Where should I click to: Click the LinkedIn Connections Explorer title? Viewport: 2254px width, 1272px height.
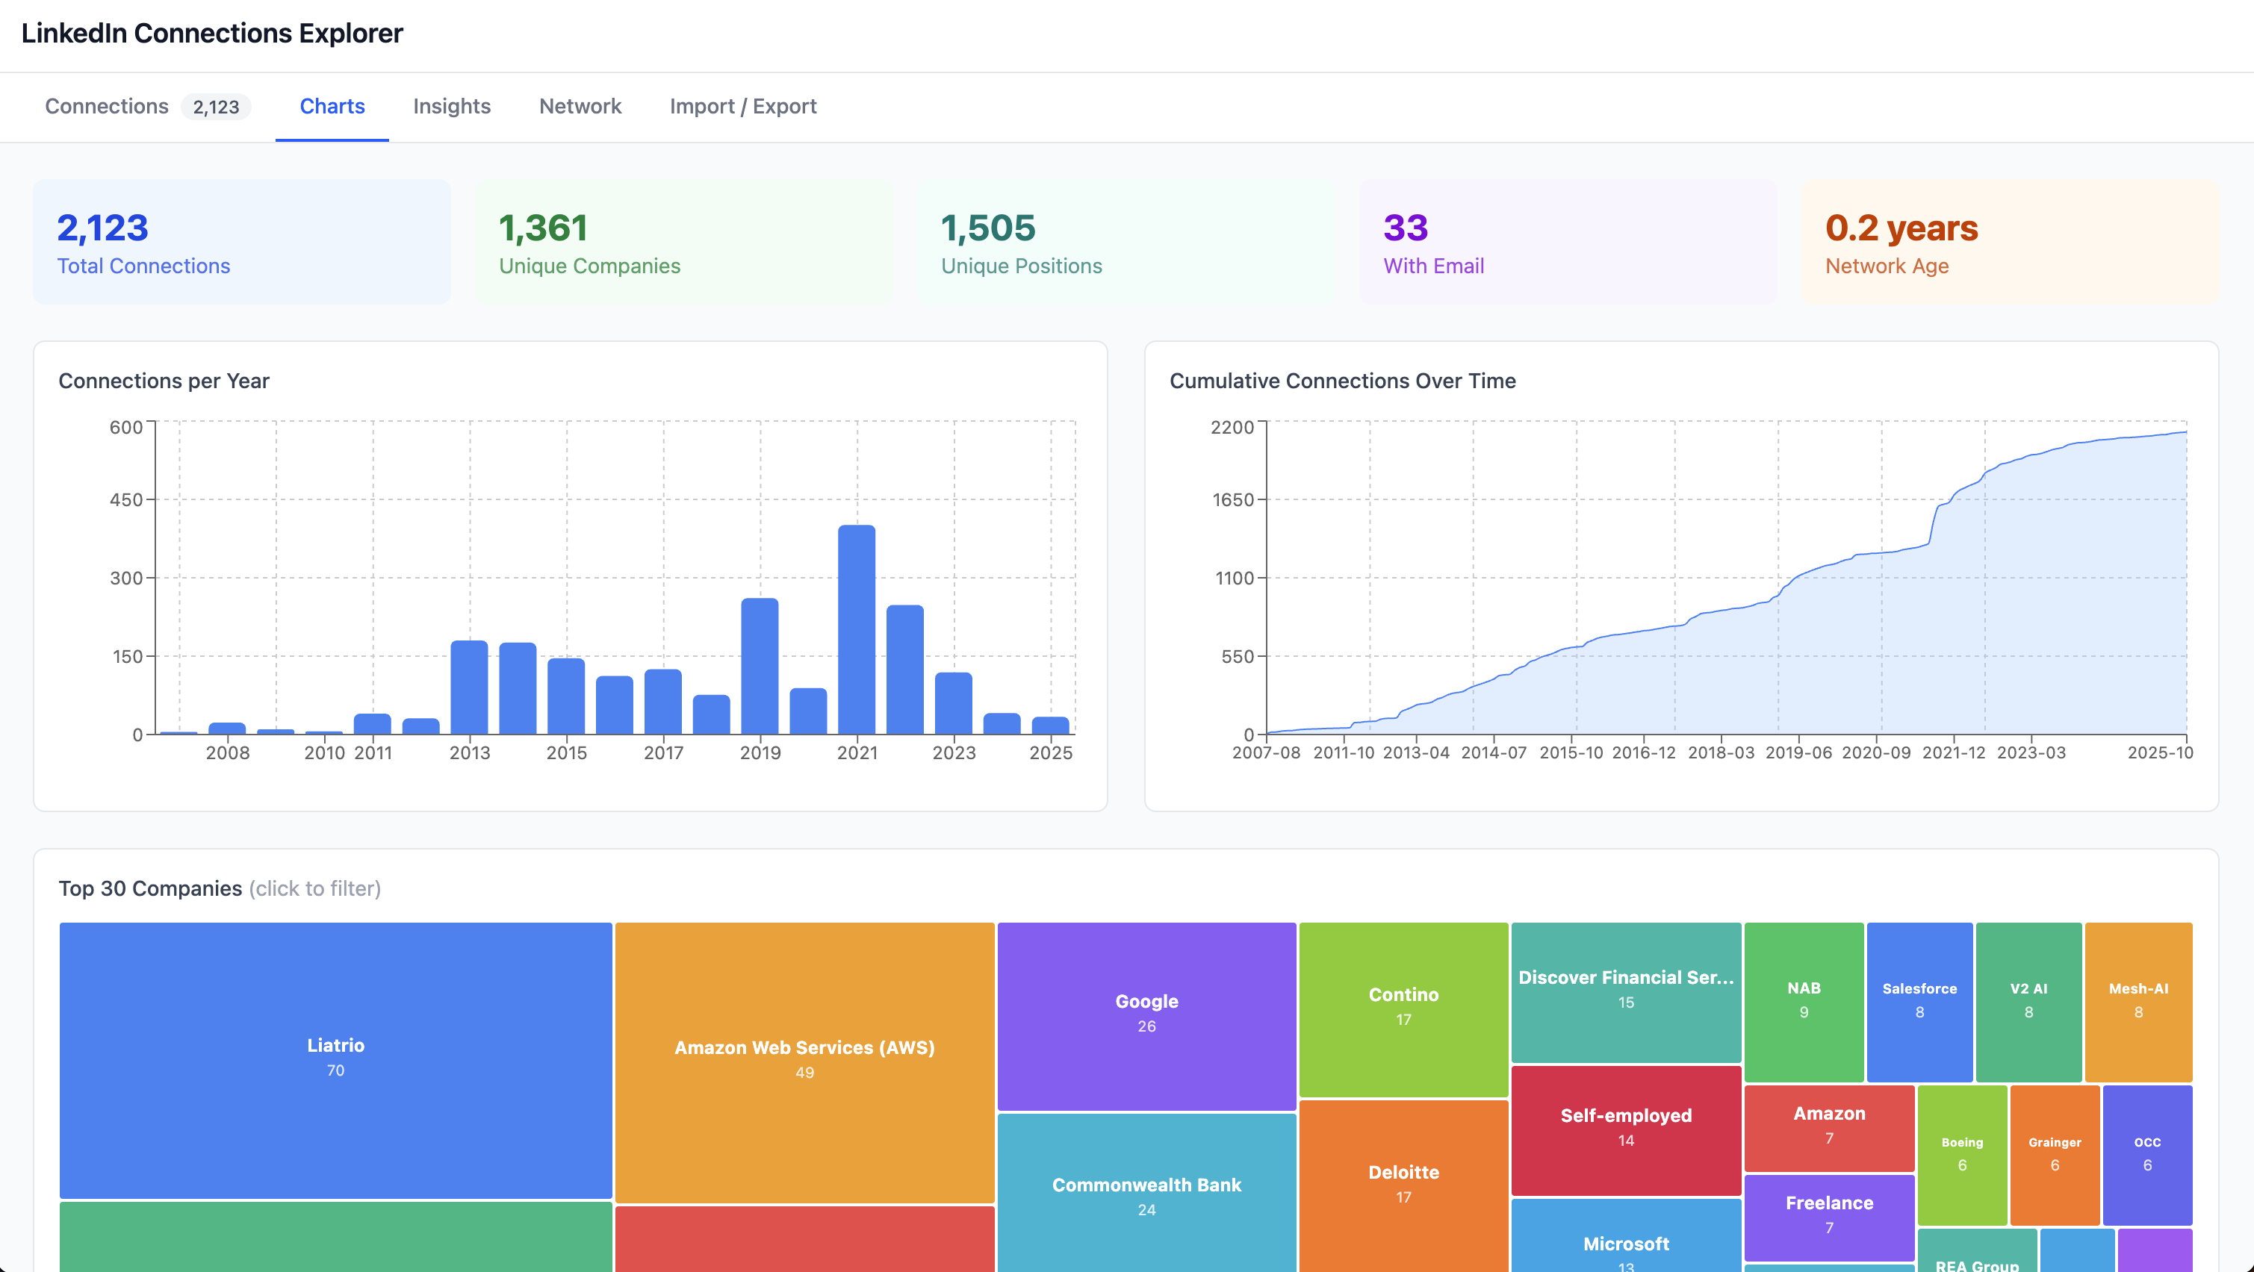point(212,34)
